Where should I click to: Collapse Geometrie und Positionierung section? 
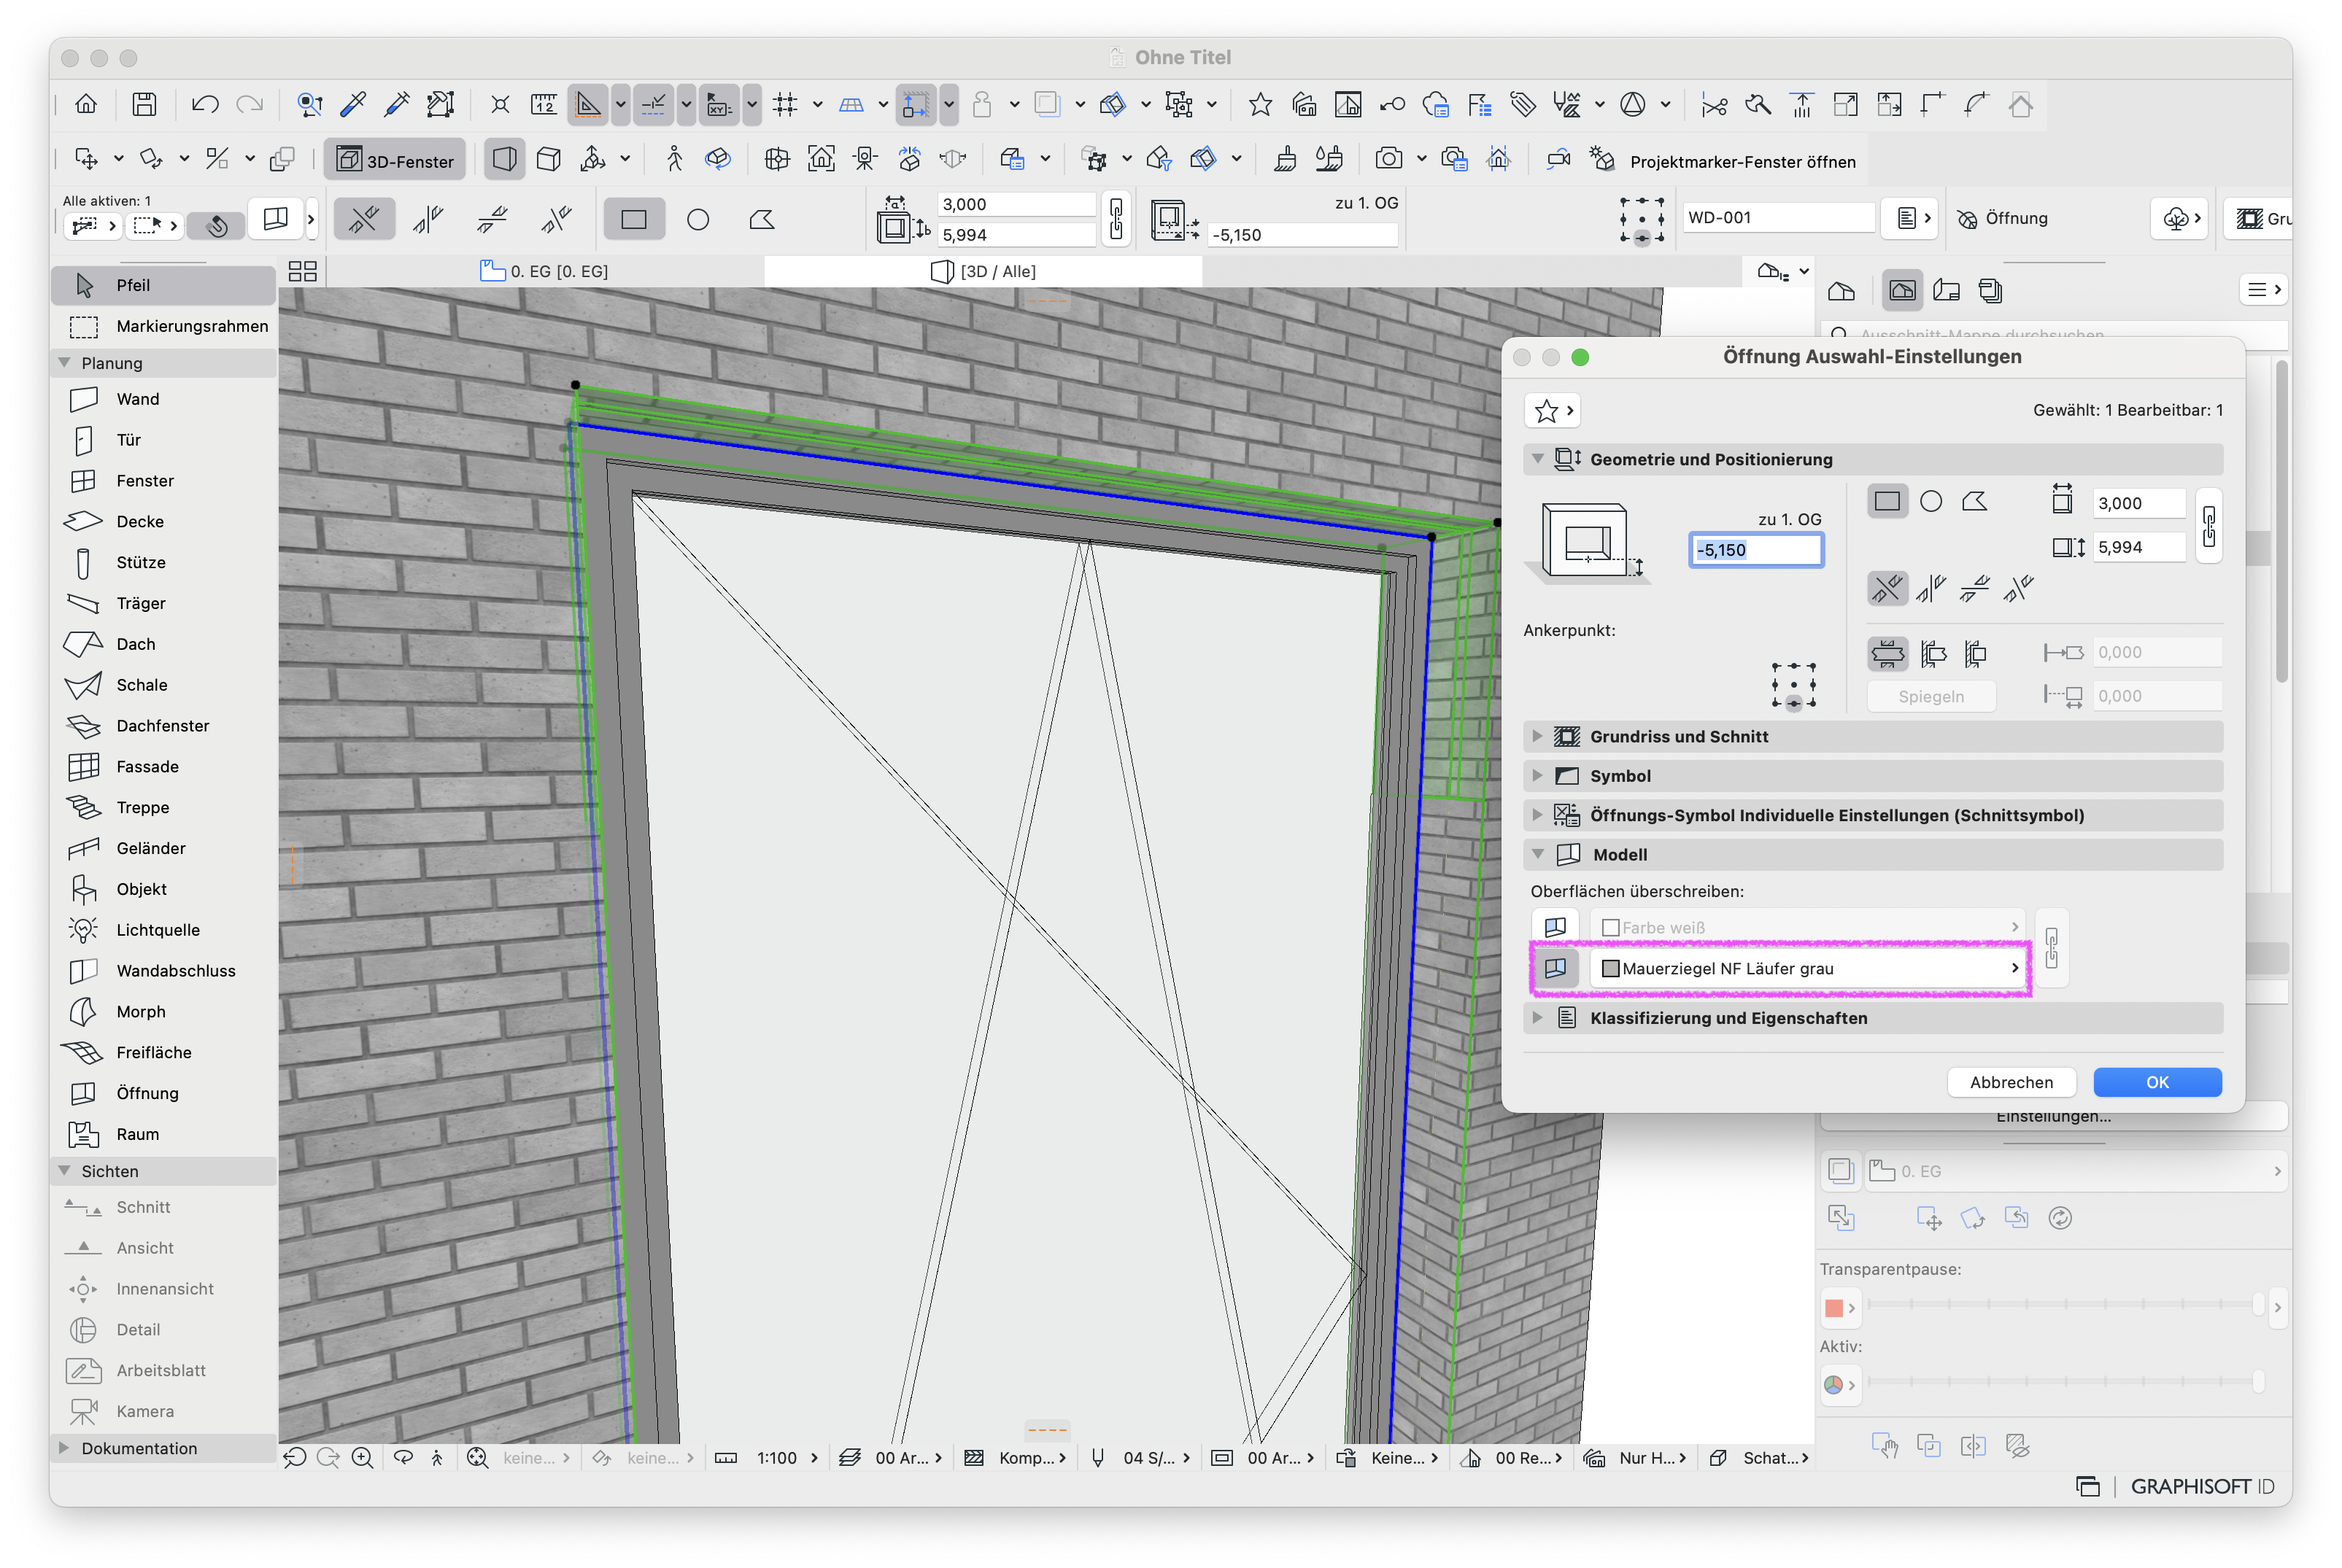pyautogui.click(x=1538, y=459)
